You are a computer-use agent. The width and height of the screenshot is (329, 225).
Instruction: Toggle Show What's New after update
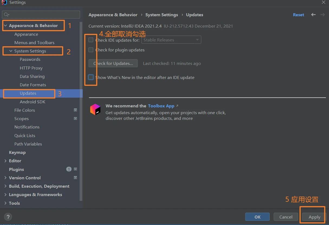91,77
